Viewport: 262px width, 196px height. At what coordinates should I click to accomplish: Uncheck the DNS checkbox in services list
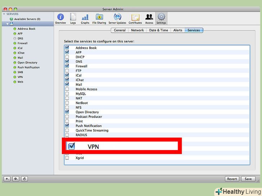click(x=67, y=61)
